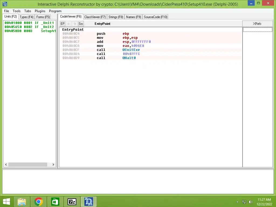Maximize the IDR window
Image resolution: width=276 pixels, height=207 pixels.
258,3
